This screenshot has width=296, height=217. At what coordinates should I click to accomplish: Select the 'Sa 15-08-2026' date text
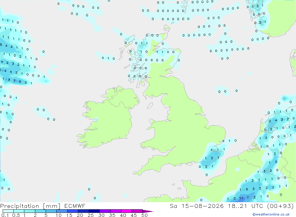[197, 206]
